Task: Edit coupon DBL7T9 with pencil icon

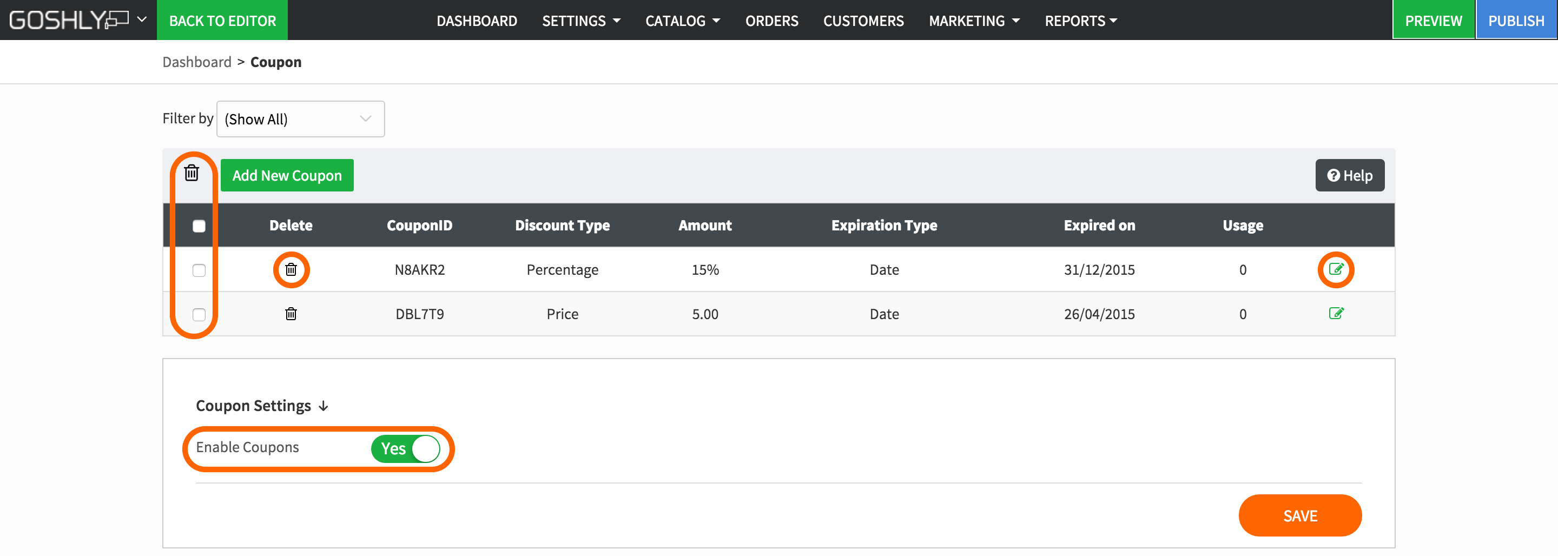Action: (x=1336, y=313)
